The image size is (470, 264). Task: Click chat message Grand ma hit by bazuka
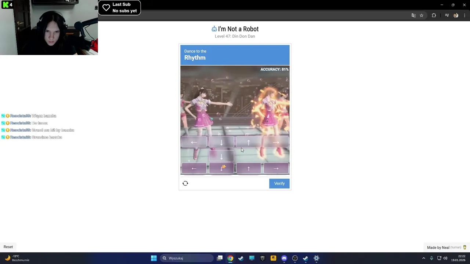(x=53, y=130)
